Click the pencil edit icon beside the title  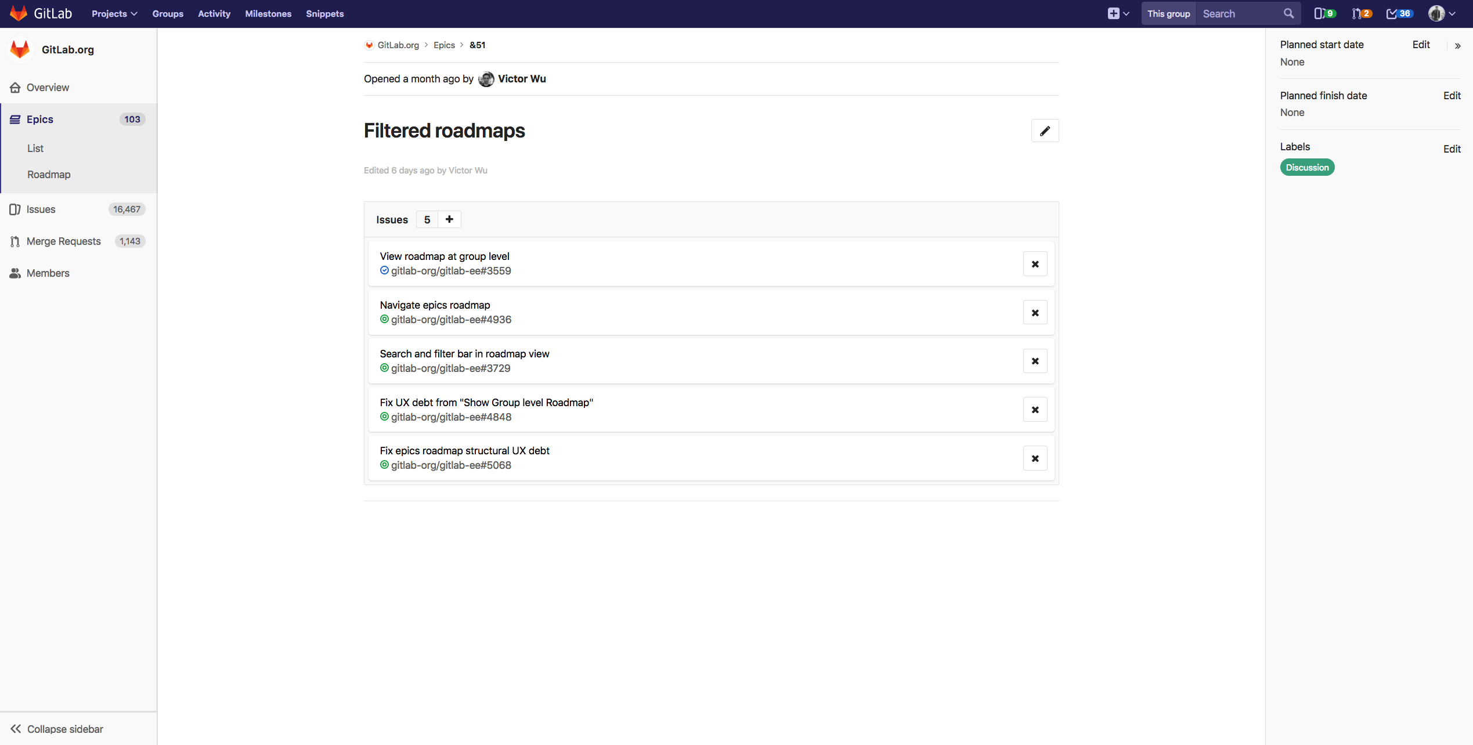(1045, 131)
